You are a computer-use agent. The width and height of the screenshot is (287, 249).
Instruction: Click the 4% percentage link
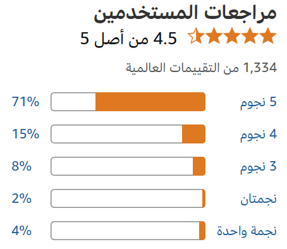pos(21,231)
